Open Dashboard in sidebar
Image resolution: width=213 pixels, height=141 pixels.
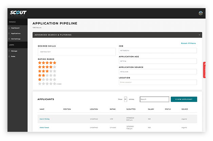point(15,28)
